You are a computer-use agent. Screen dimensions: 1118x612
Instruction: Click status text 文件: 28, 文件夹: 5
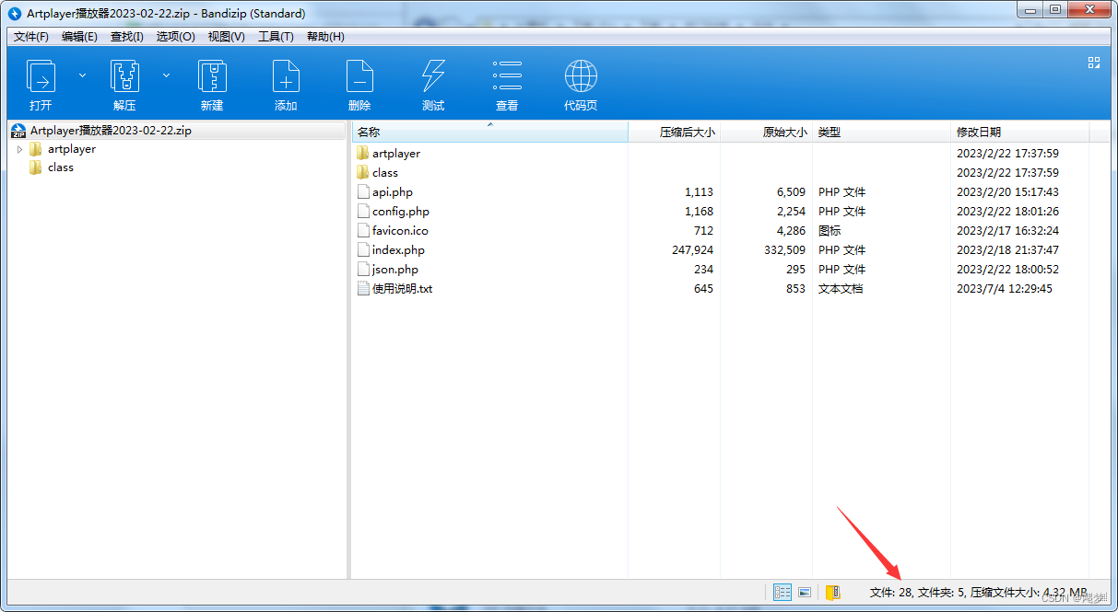pos(917,593)
